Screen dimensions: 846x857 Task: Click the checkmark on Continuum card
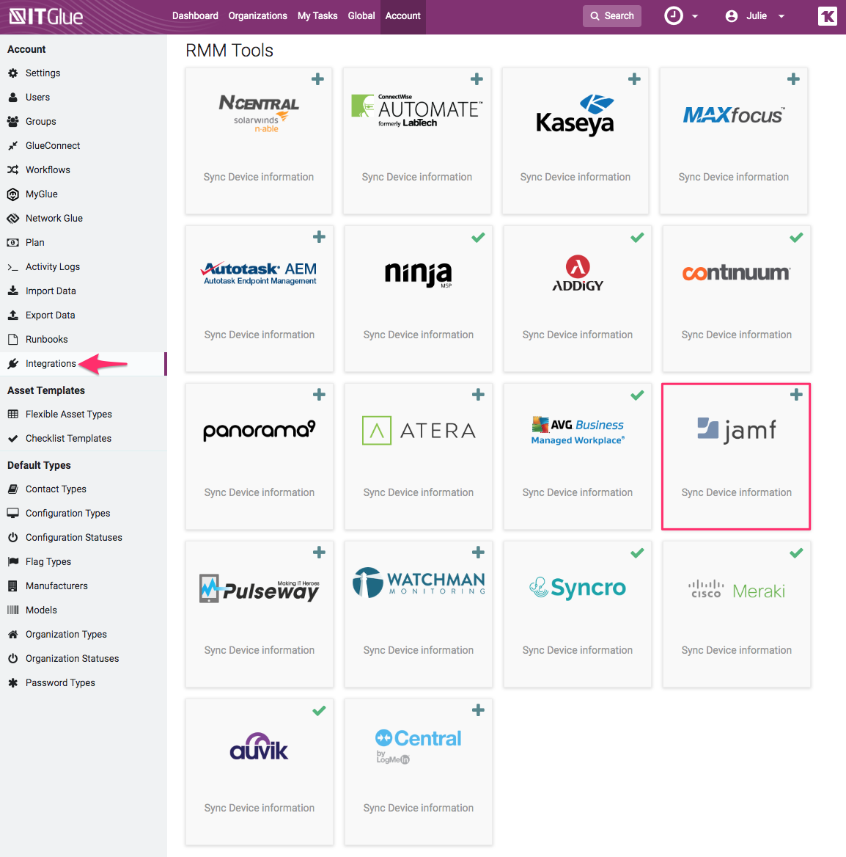796,237
